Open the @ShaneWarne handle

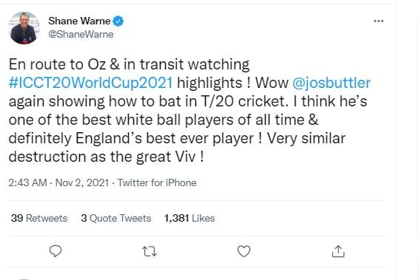point(81,35)
